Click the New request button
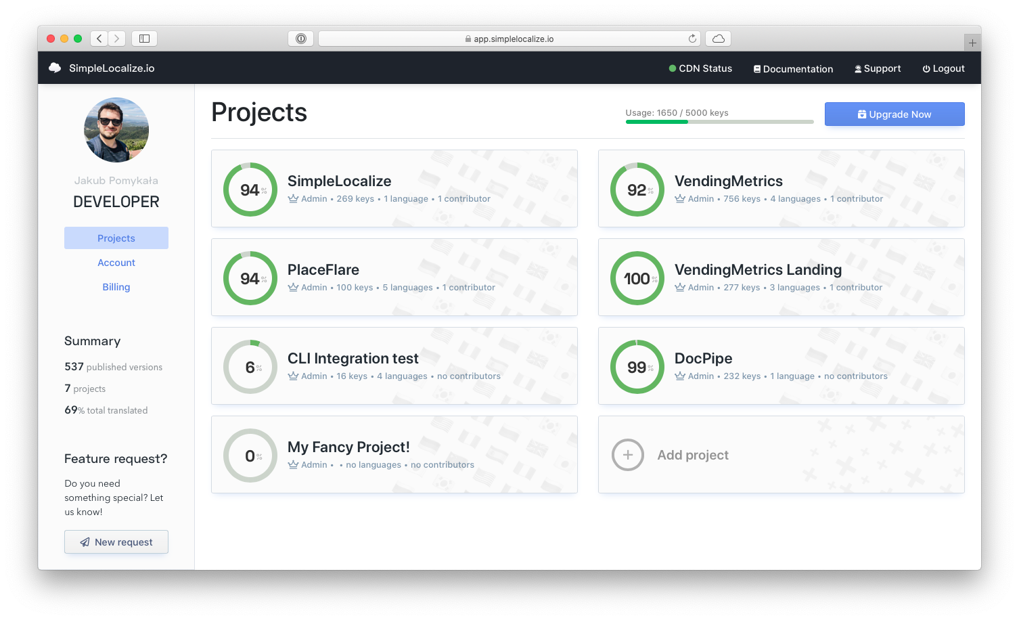The image size is (1019, 620). click(116, 542)
